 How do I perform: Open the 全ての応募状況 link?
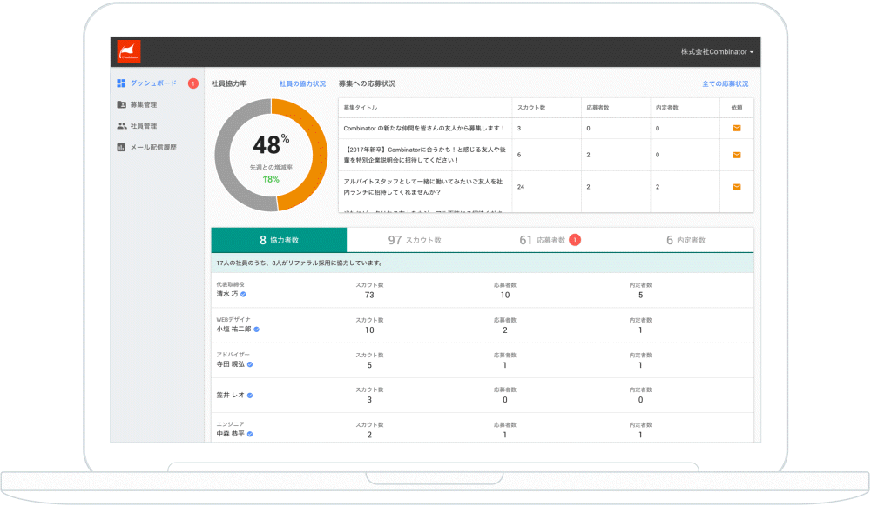[725, 83]
